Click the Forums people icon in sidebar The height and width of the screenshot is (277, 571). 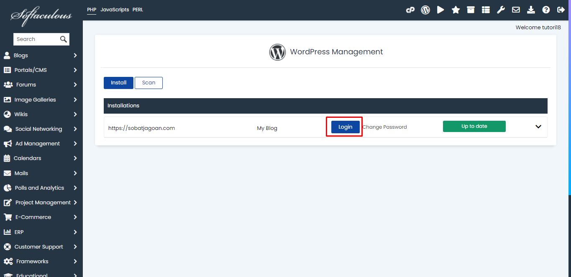pos(8,84)
